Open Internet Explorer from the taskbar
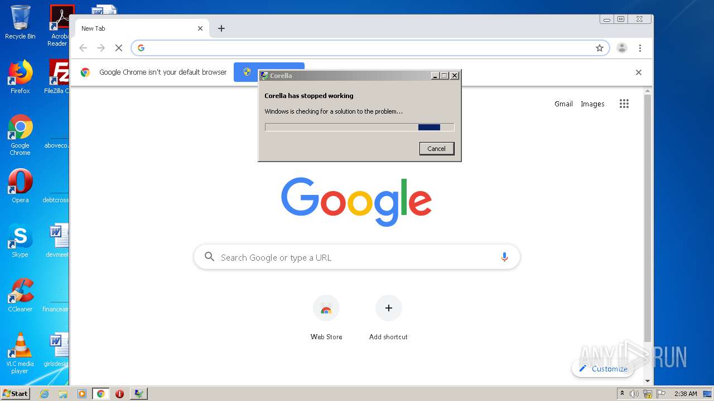 click(x=45, y=394)
